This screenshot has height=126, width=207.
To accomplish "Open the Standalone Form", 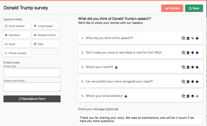I will pos(32,99).
